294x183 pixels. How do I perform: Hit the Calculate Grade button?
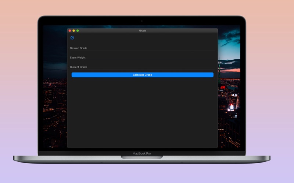(x=143, y=75)
